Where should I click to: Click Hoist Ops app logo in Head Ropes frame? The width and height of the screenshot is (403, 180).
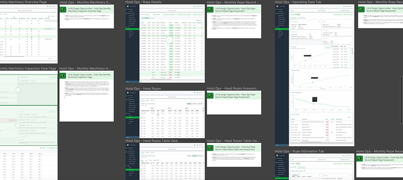pyautogui.click(x=127, y=93)
